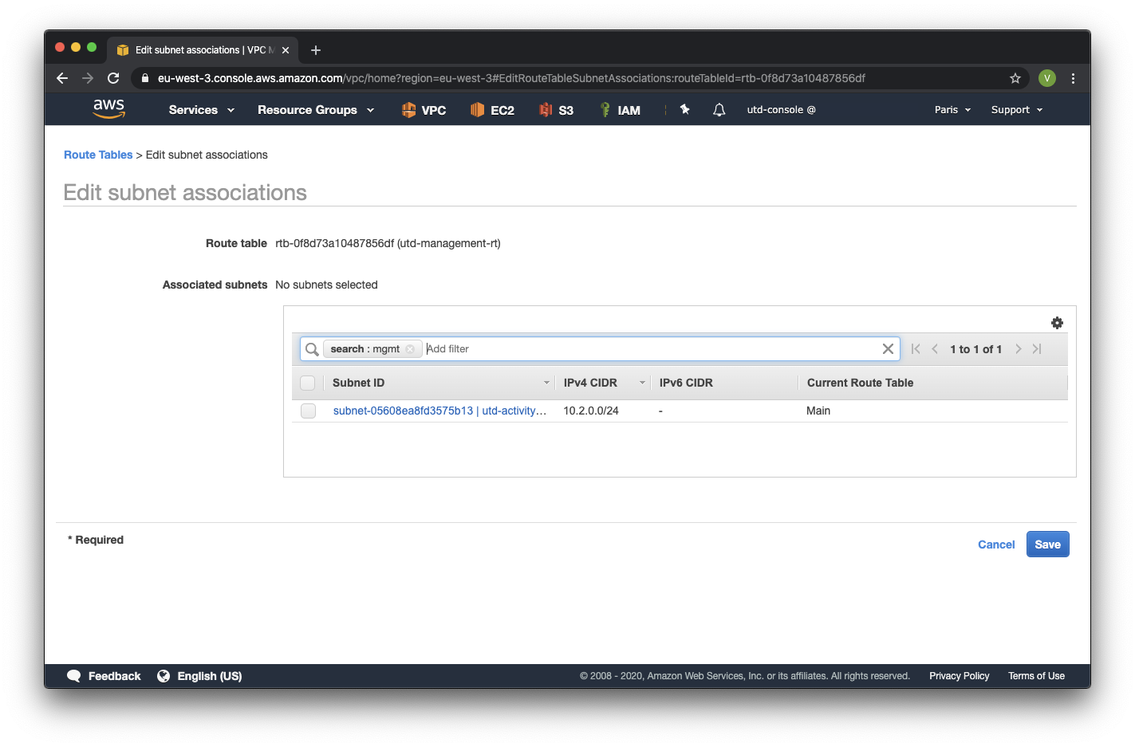Click the browser address bar URL
This screenshot has width=1135, height=747.
[511, 78]
